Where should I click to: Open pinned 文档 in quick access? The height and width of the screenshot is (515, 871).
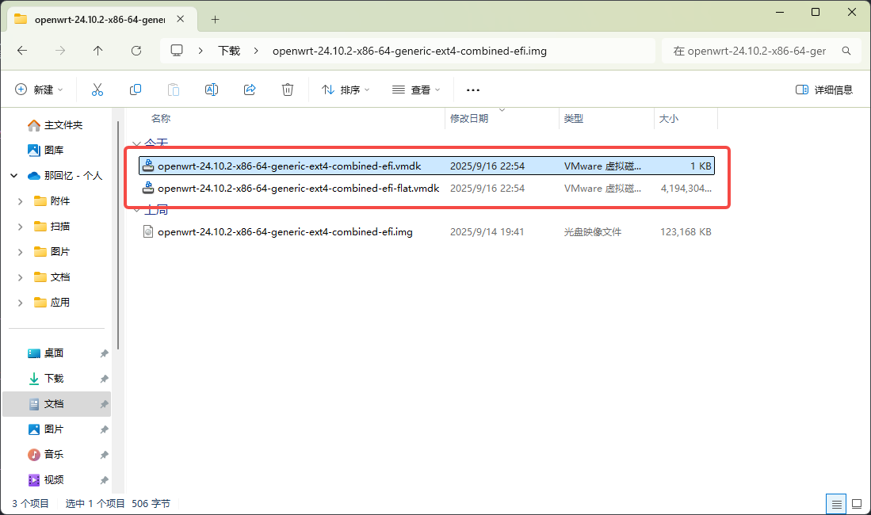tap(56, 404)
